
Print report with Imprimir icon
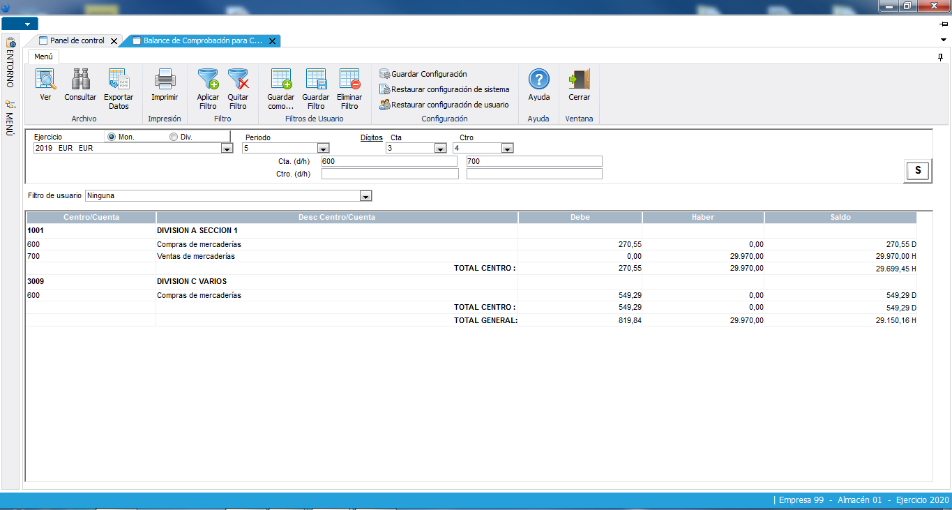[165, 80]
